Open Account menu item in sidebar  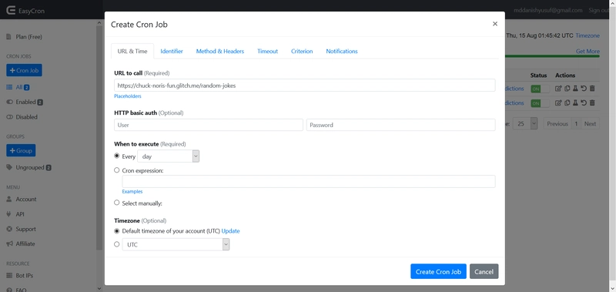22,200
